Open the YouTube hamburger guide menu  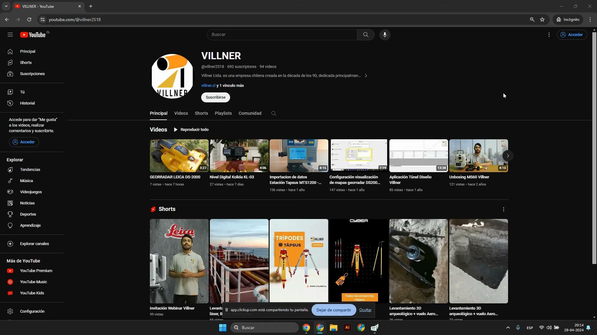[10, 34]
